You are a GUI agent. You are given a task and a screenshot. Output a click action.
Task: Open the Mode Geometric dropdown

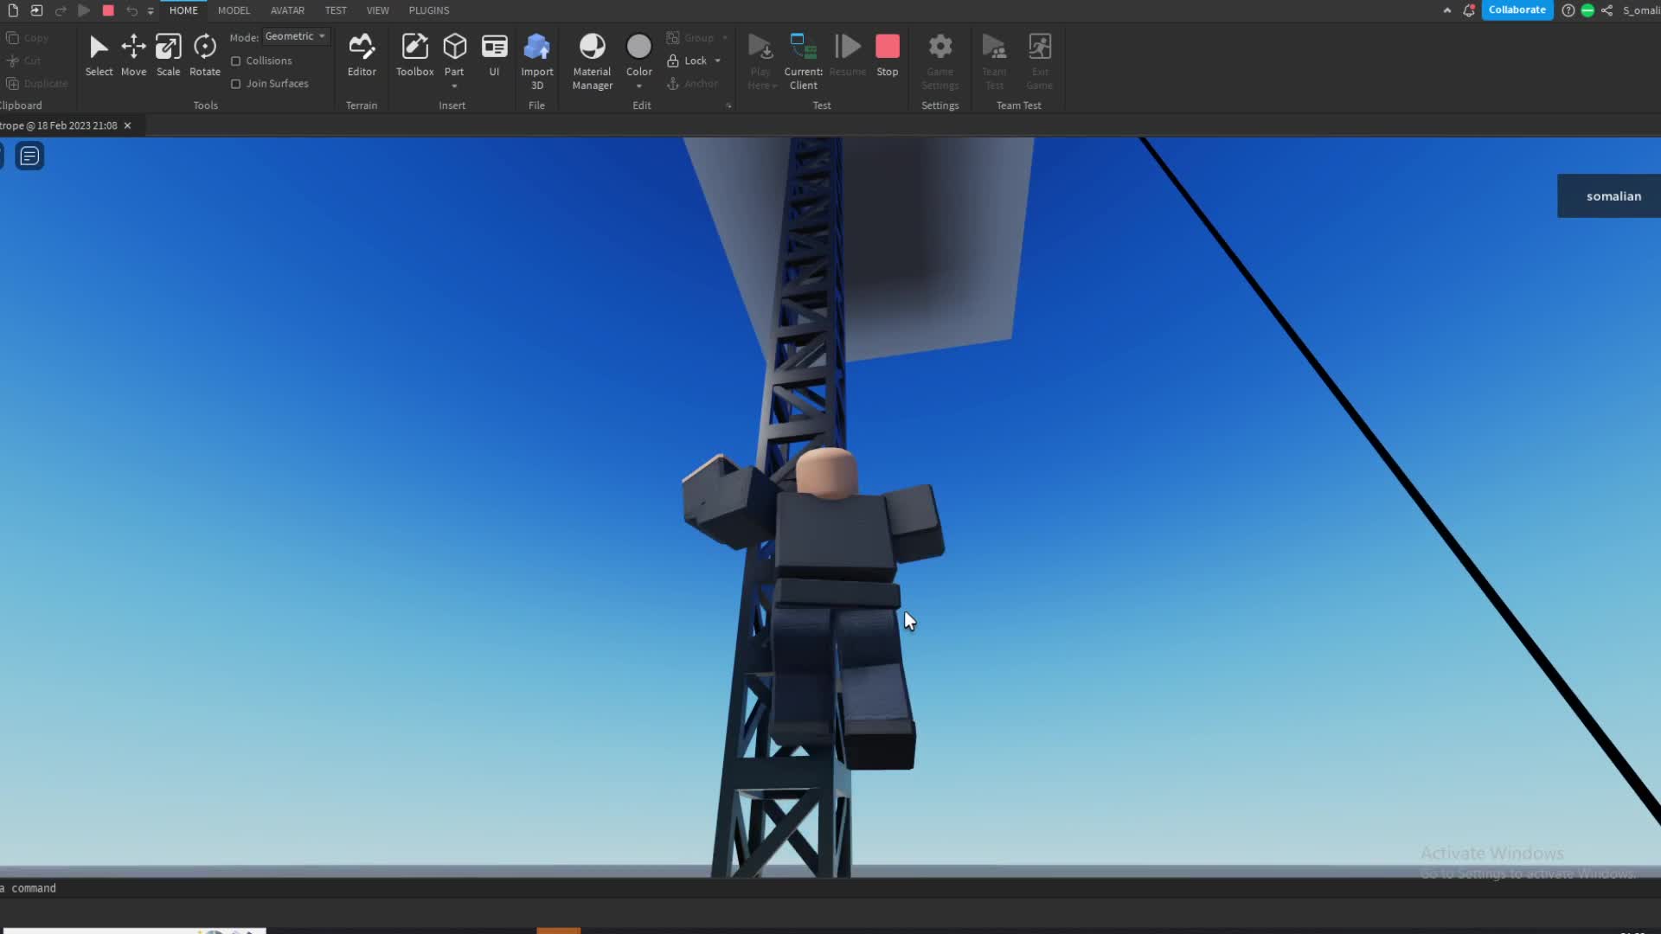(x=296, y=36)
